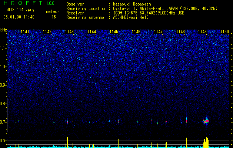
Task: Click the large meteor echo near 1149
Action: (206, 121)
